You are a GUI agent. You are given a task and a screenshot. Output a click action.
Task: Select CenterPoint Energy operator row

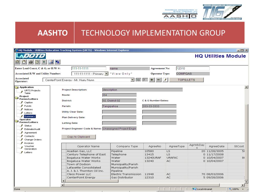(x=153, y=178)
